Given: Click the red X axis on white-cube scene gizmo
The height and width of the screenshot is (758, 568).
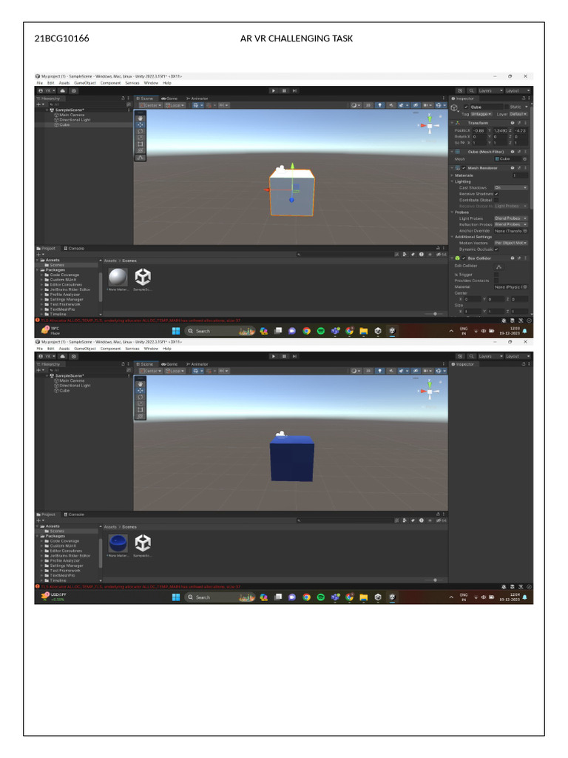Looking at the screenshot, I should [x=423, y=126].
